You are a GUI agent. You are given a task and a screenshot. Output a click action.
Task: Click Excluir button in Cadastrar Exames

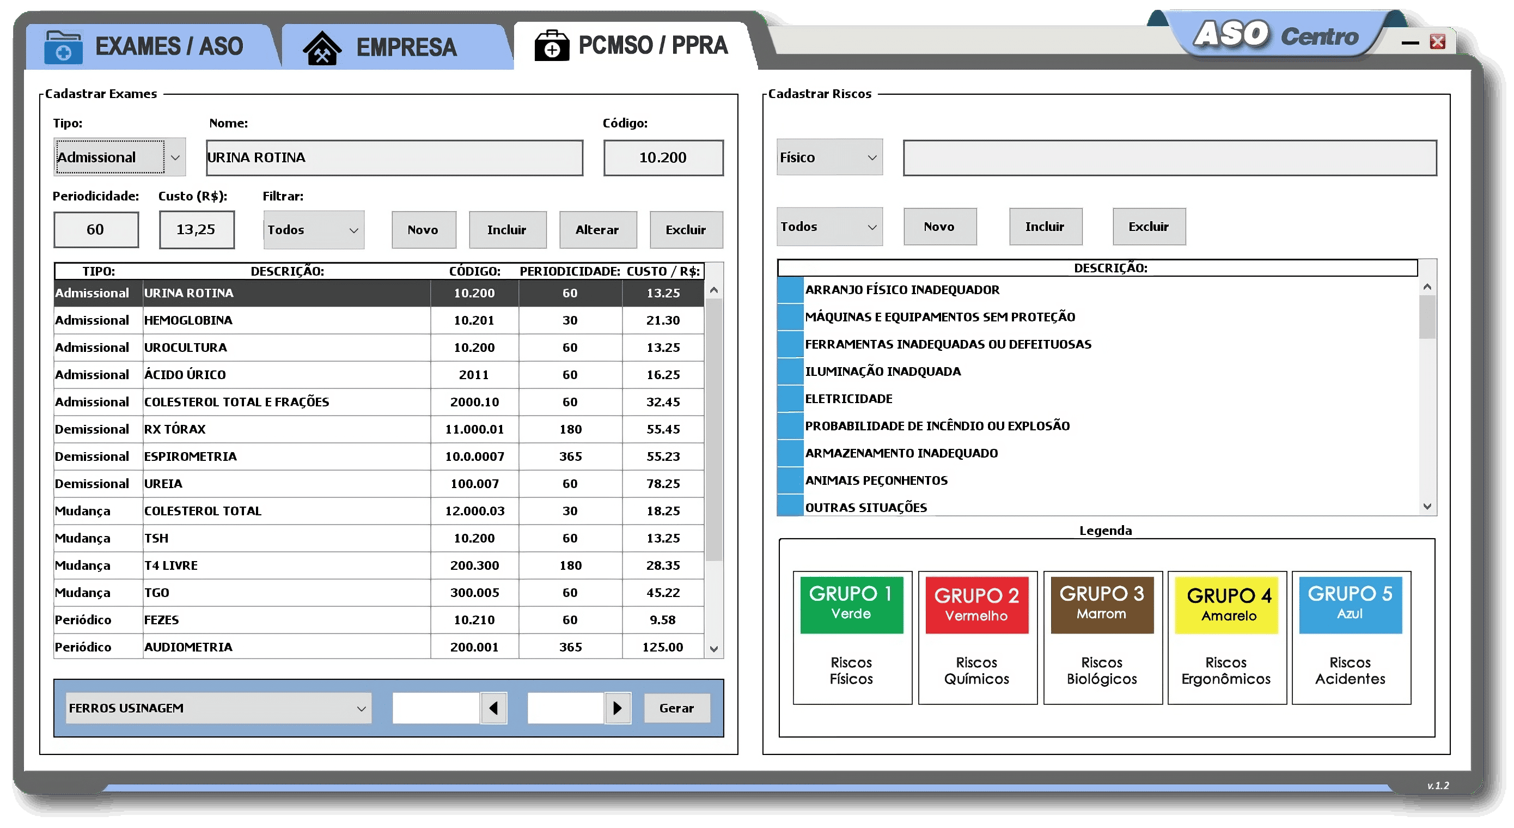tap(686, 230)
